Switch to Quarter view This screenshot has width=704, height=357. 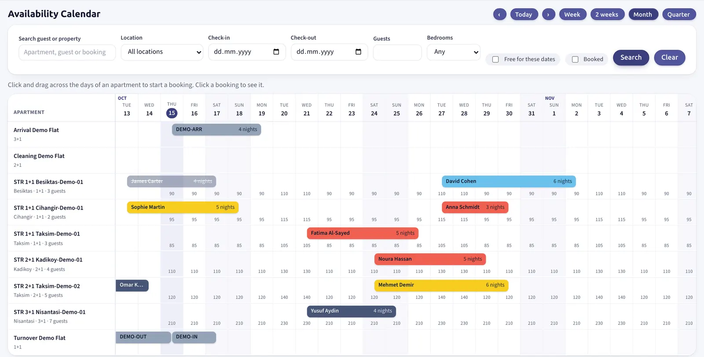pos(678,15)
